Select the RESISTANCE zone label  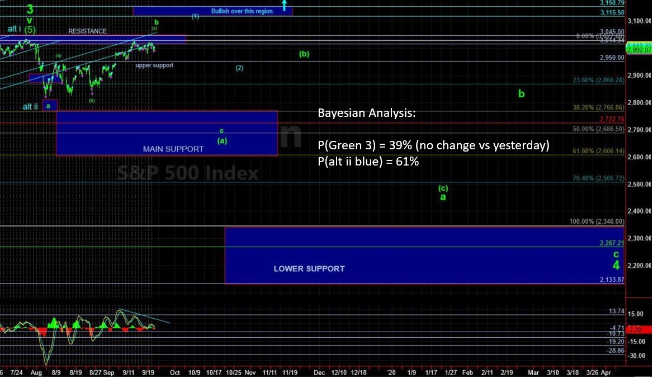click(87, 31)
